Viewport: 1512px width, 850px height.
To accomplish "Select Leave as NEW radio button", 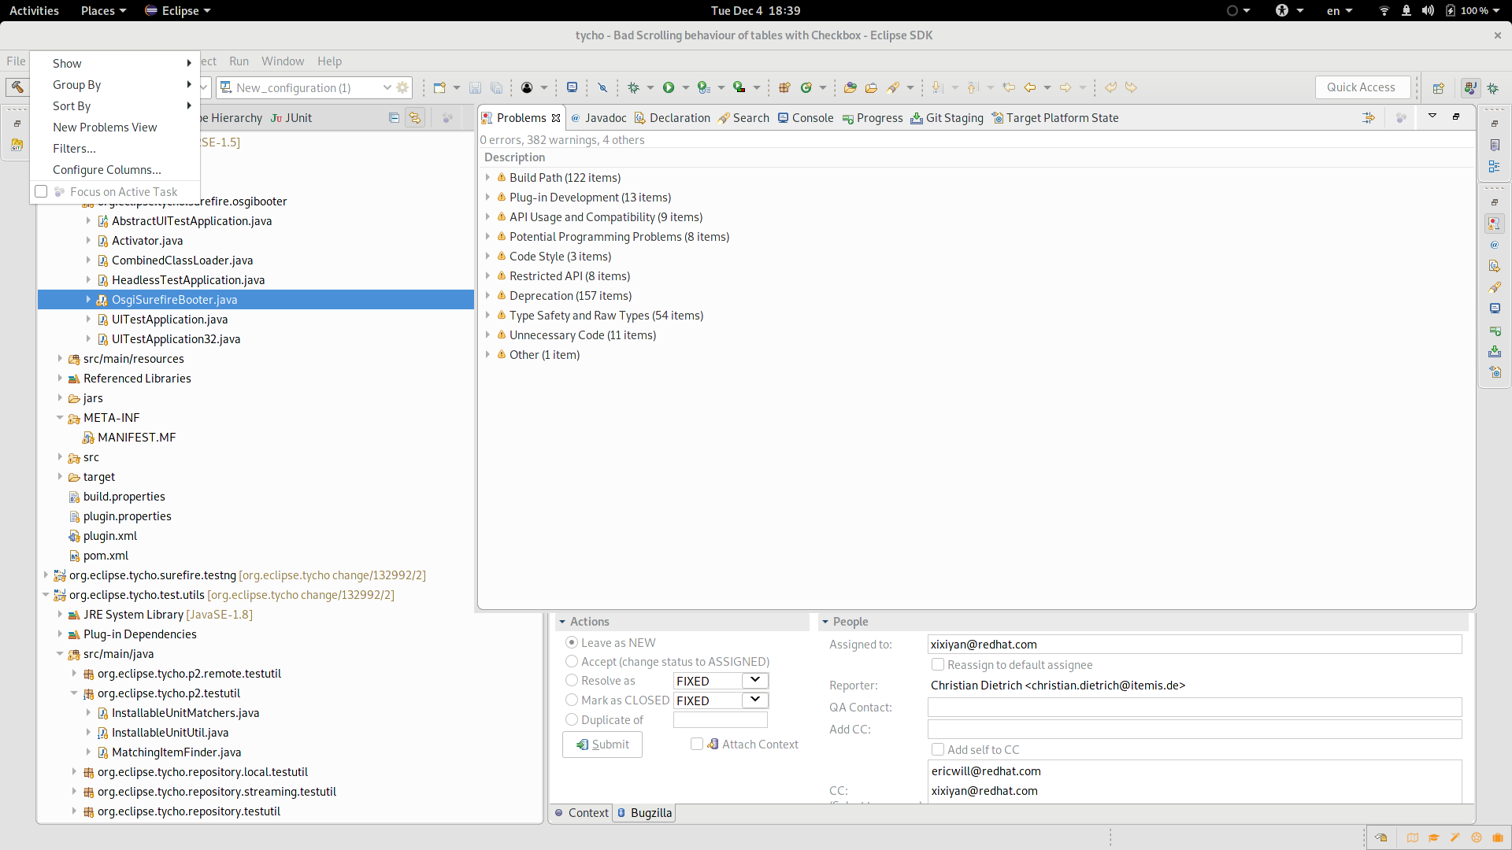I will (x=572, y=643).
